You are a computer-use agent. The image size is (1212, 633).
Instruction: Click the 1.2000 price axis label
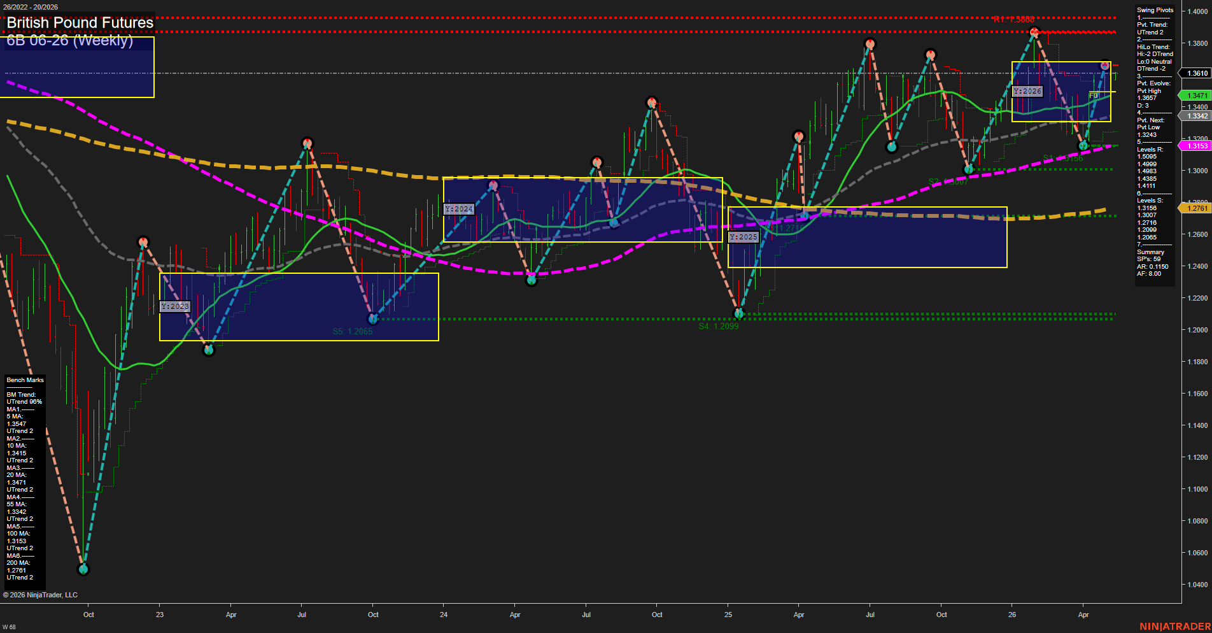tap(1197, 330)
